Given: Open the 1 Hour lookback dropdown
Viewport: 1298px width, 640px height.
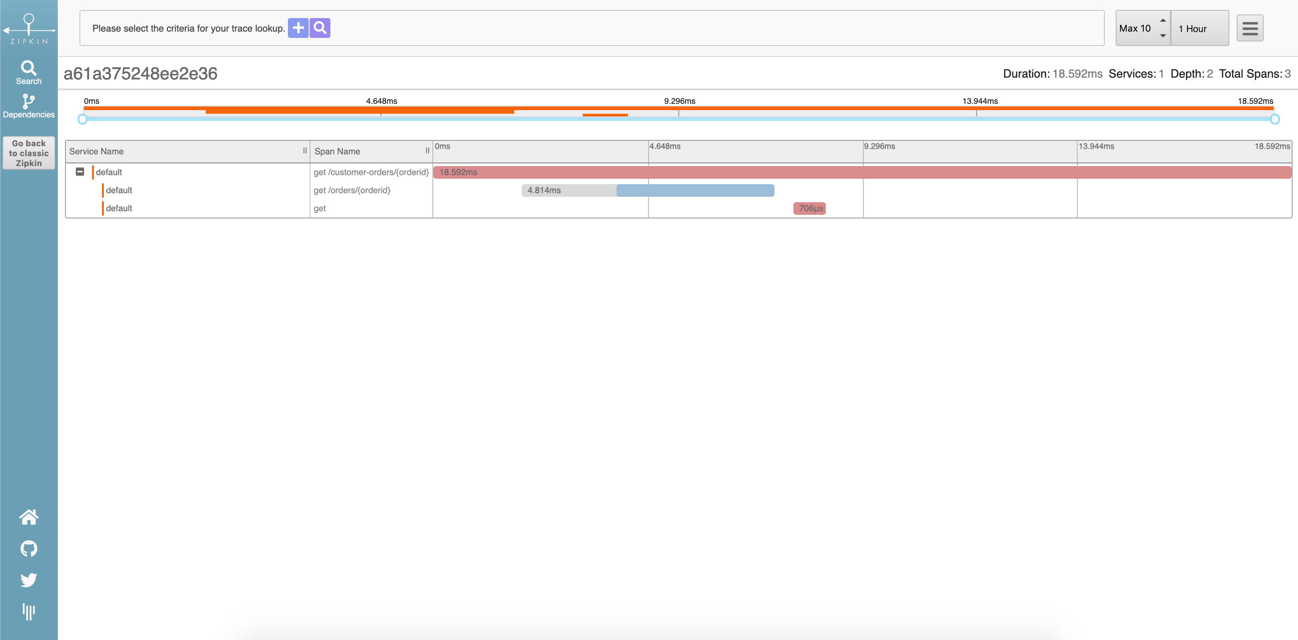Looking at the screenshot, I should [1199, 28].
